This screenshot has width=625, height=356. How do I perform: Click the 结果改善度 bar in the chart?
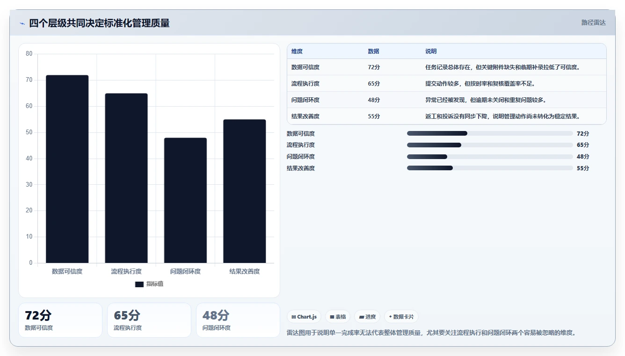click(244, 191)
